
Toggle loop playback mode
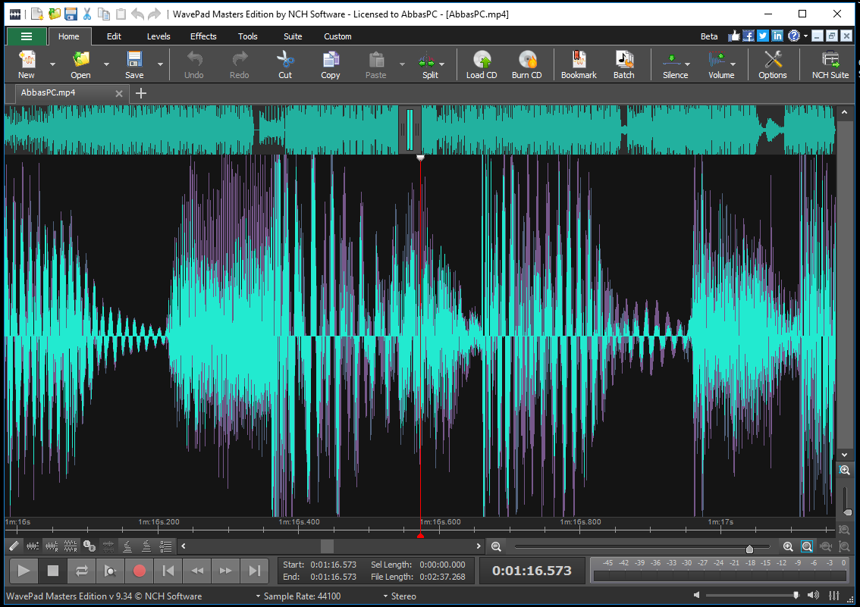tap(82, 571)
